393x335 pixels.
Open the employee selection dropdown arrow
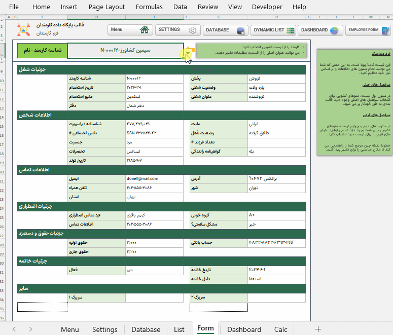188,52
